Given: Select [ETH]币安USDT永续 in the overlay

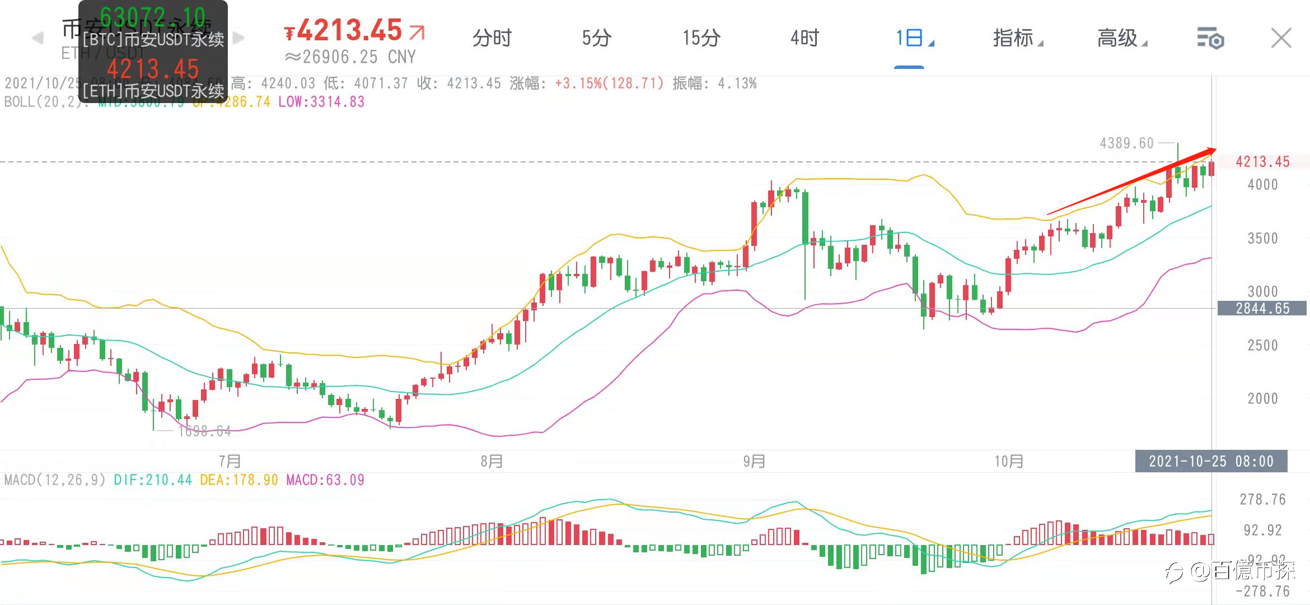Looking at the screenshot, I should (153, 91).
